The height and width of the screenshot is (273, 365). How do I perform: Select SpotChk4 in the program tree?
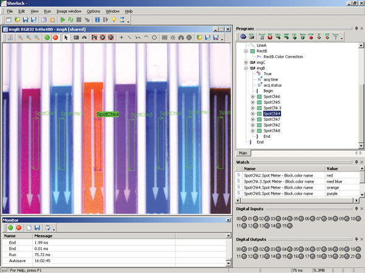click(272, 113)
